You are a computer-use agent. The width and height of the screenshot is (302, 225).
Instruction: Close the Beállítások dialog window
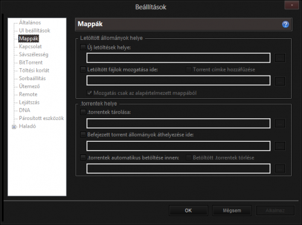point(292,5)
